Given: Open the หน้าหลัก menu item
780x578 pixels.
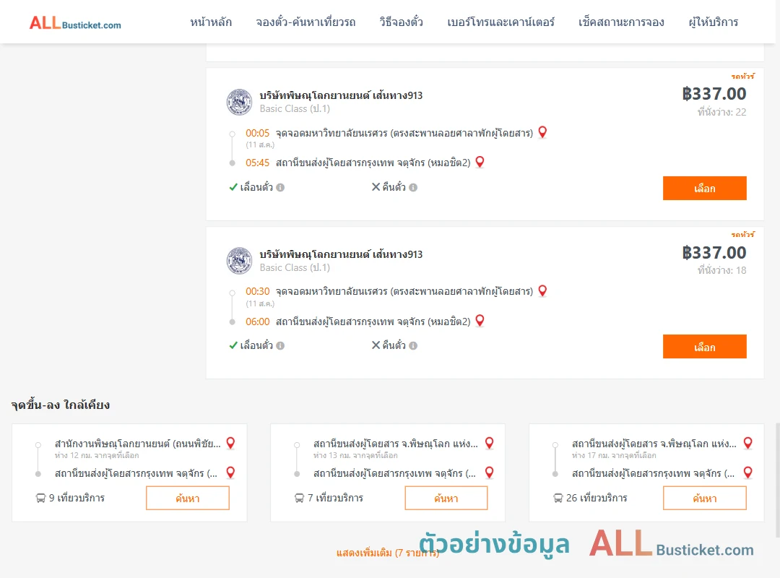Looking at the screenshot, I should click(x=211, y=22).
